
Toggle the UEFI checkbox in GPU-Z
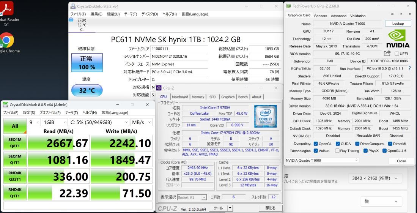pyautogui.click(x=397, y=54)
